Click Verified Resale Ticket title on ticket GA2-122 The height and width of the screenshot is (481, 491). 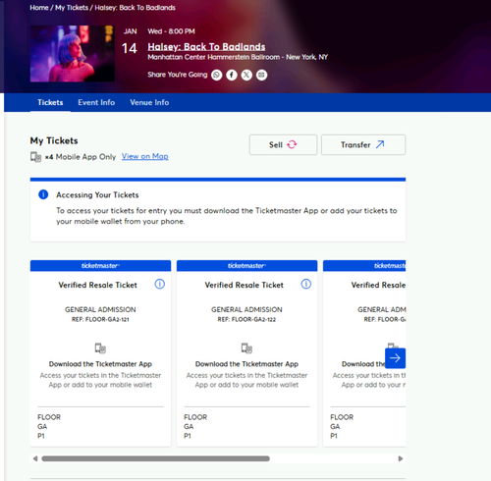pos(244,285)
